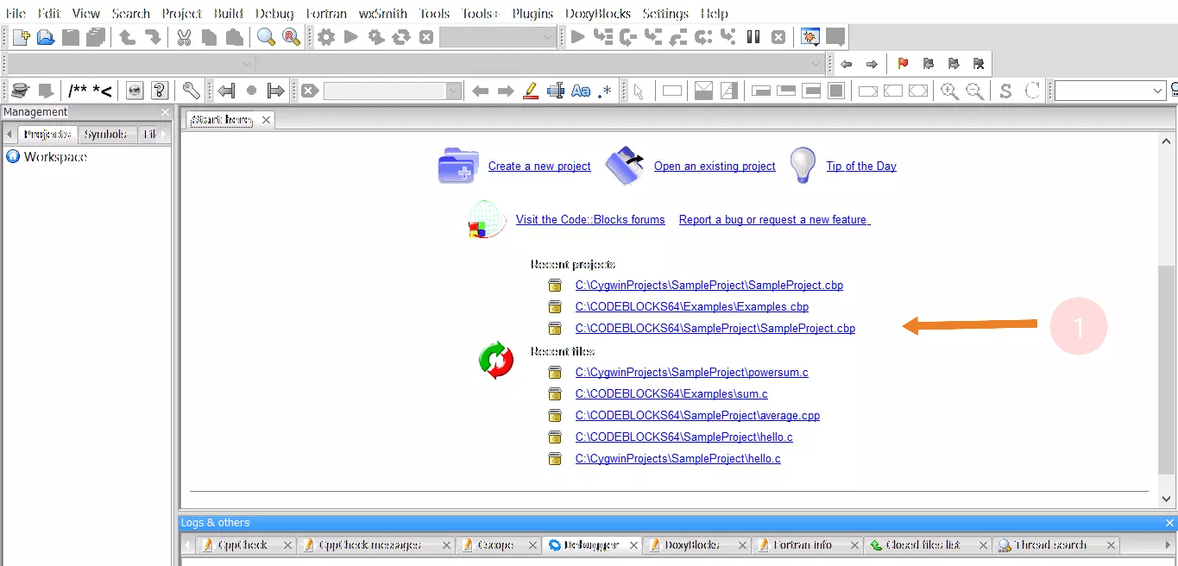Open recent project CODEBLOCKS64 Examples.cbp
1178x566 pixels.
pos(691,306)
